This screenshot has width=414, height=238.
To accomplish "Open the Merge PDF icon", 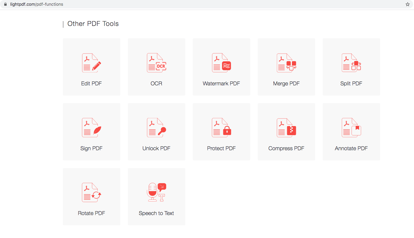I will [x=286, y=63].
